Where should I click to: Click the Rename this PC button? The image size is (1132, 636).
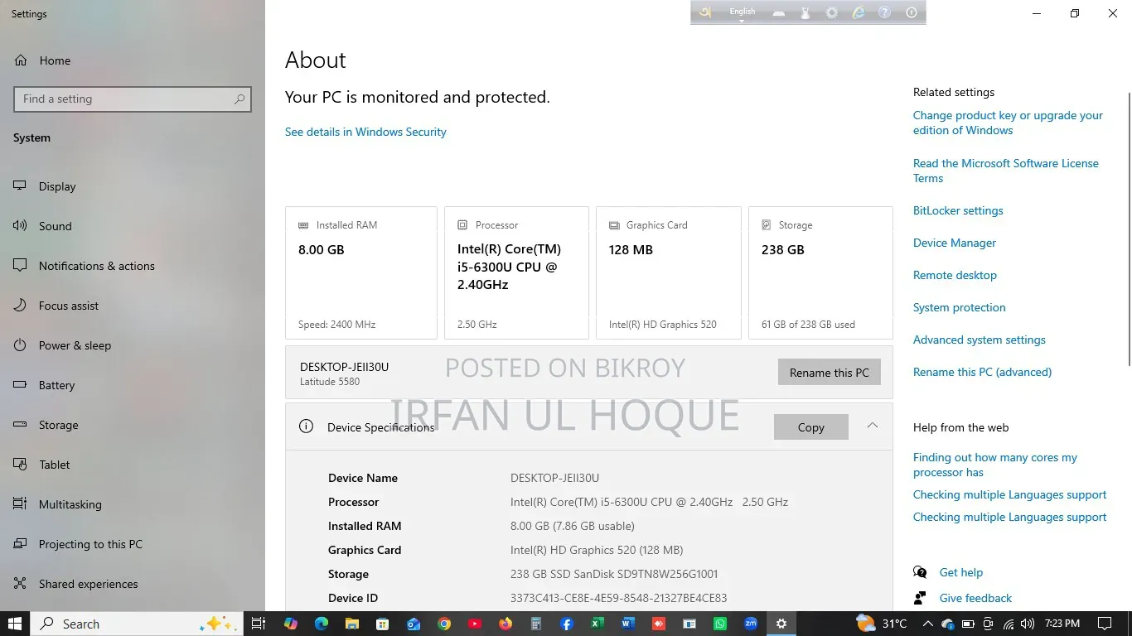tap(829, 373)
